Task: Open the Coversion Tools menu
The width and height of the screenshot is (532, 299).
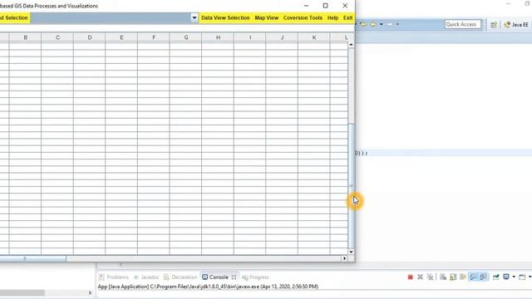Action: 303,17
